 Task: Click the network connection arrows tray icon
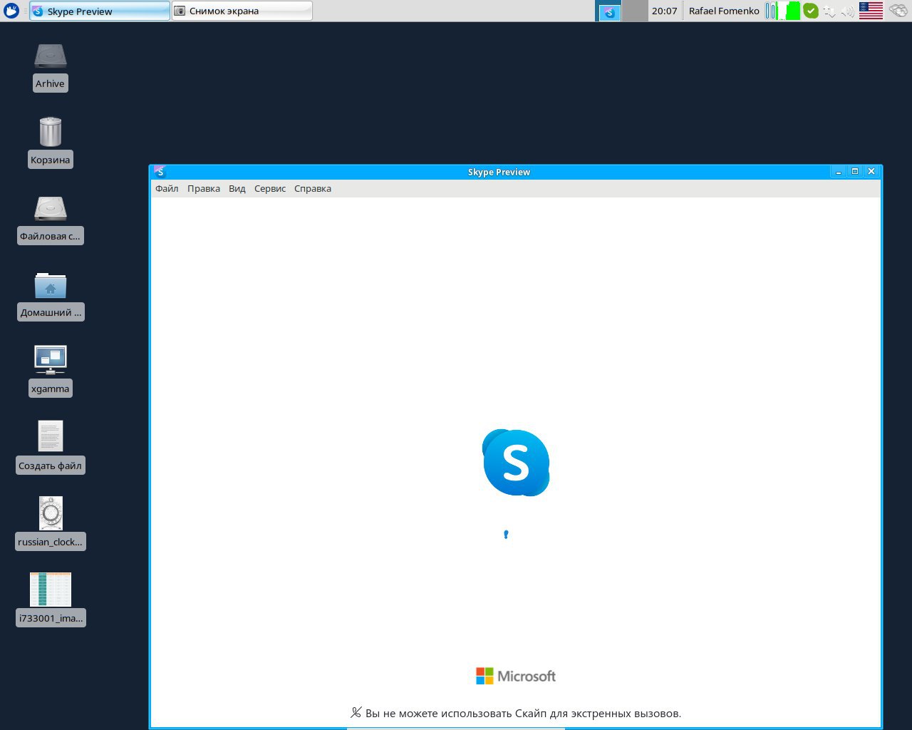(830, 11)
